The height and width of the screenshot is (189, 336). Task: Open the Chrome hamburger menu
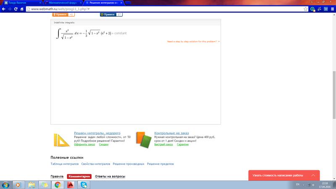tap(333, 9)
